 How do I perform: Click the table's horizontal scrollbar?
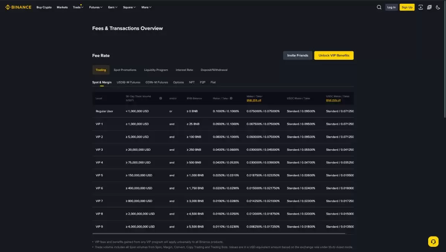click(x=219, y=233)
